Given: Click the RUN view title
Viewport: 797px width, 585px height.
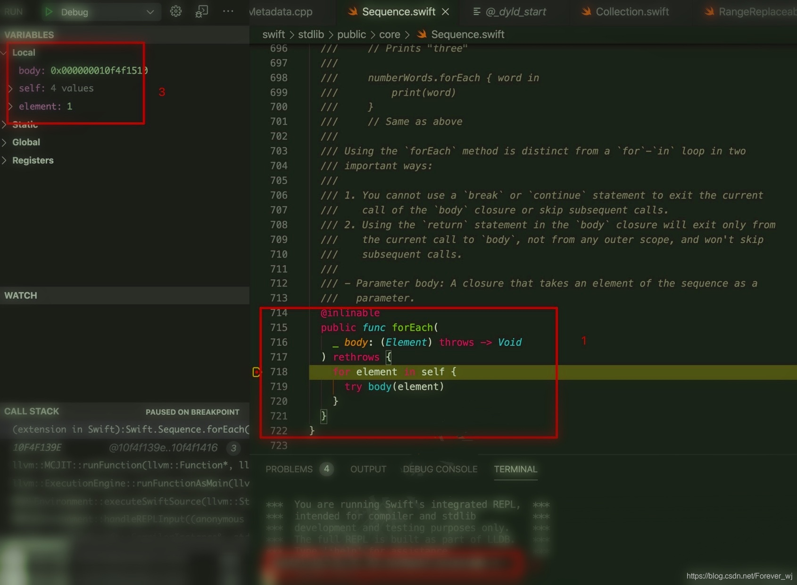Looking at the screenshot, I should click(13, 12).
